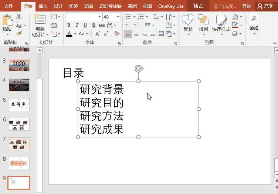Decrease font size with smaller A

[106, 34]
